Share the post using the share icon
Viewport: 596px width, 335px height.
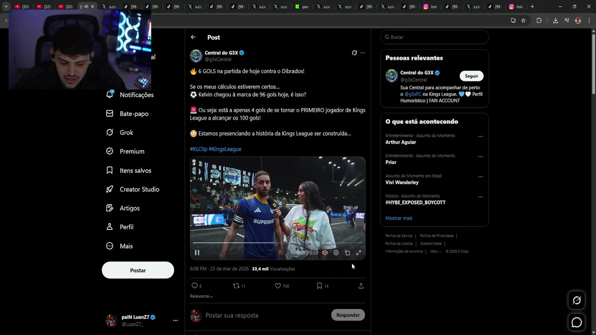(x=361, y=286)
